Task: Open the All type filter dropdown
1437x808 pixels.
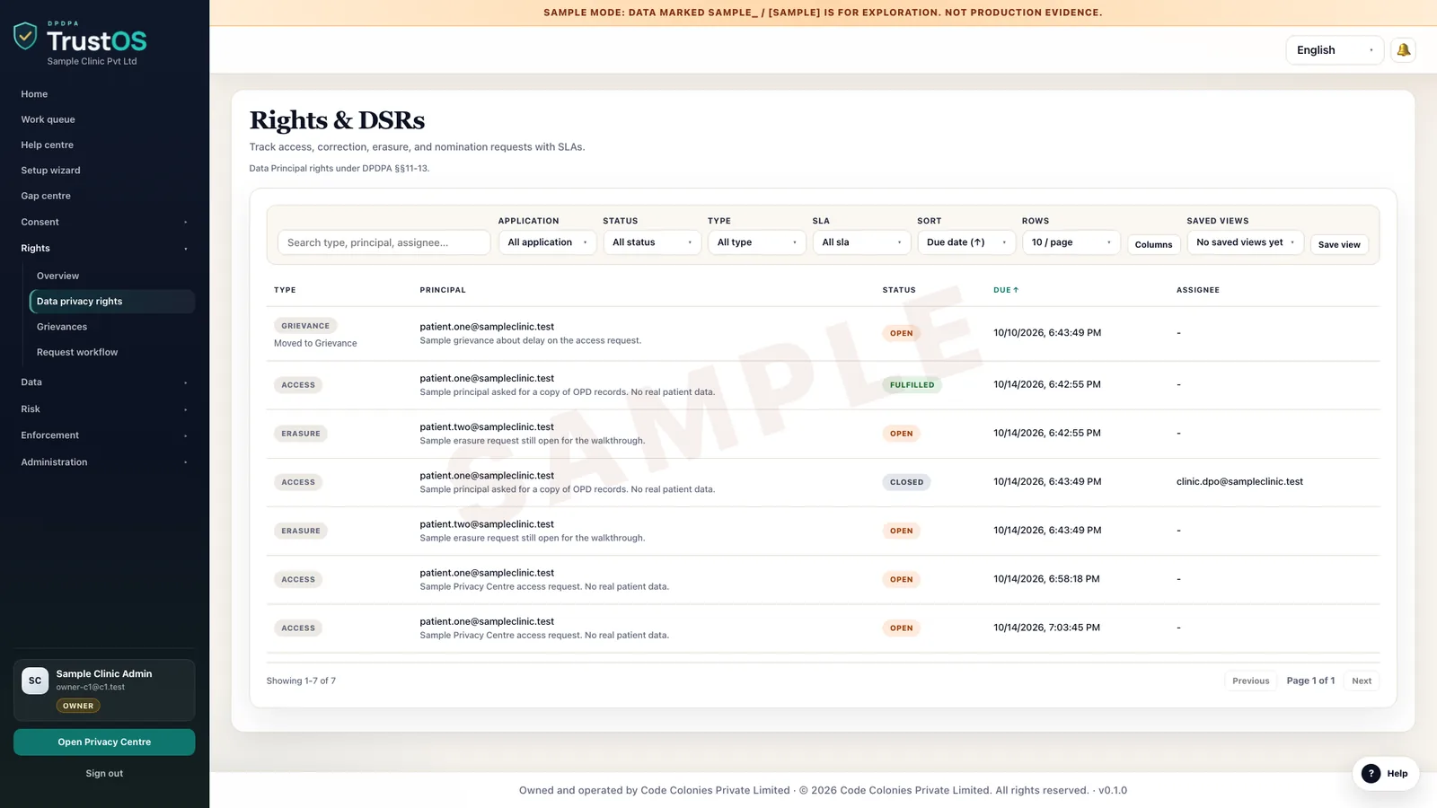Action: pyautogui.click(x=757, y=242)
